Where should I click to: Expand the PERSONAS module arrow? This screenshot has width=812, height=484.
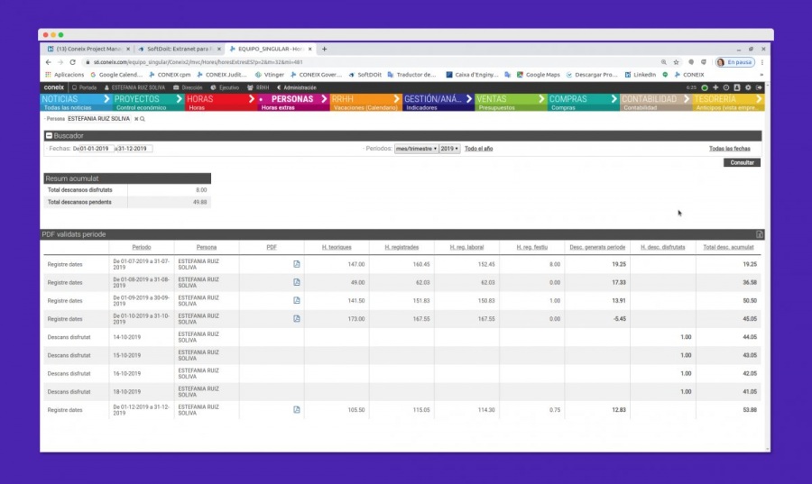324,99
